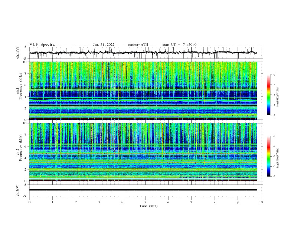
Task: Click the "2" kHz tick of ch.2 spectrogram
Action: click(26, 170)
